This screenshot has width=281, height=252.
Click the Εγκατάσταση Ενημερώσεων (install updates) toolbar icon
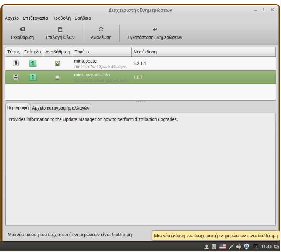pyautogui.click(x=155, y=29)
